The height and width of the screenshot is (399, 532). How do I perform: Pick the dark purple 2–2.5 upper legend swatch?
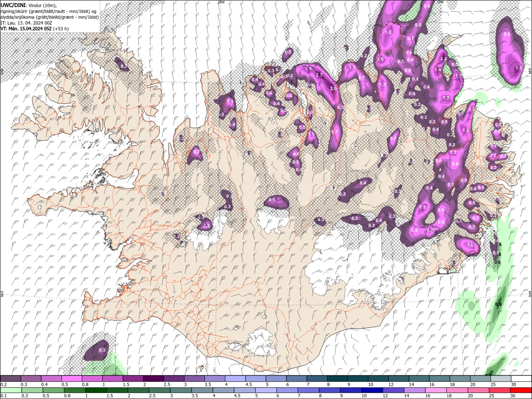click(153, 379)
